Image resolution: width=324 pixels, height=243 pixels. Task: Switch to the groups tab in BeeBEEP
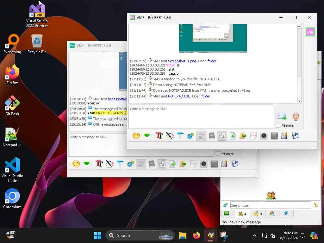[272, 214]
